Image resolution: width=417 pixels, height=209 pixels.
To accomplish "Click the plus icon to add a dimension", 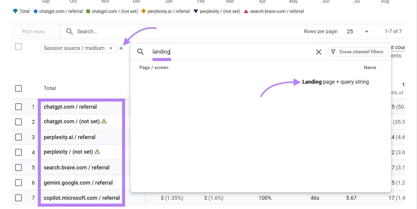I will 121,48.
